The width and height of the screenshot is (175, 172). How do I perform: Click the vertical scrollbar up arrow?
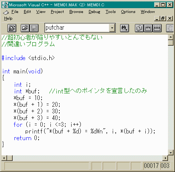171,37
